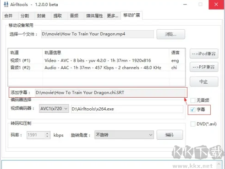Switch to the 媒体属性 tab
The height and width of the screenshot is (169, 225).
pyautogui.click(x=94, y=16)
